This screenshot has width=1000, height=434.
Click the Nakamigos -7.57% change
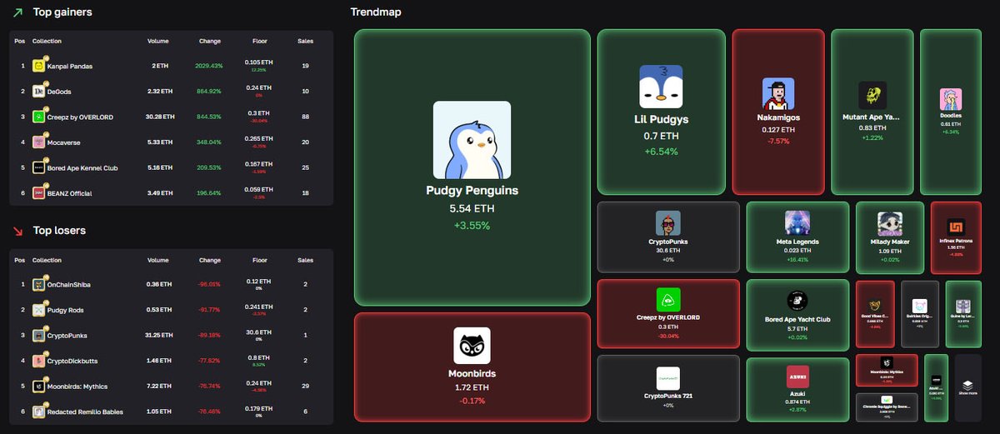click(778, 141)
